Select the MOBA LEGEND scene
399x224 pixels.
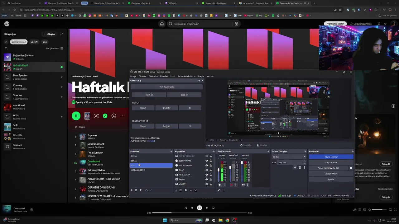151,170
